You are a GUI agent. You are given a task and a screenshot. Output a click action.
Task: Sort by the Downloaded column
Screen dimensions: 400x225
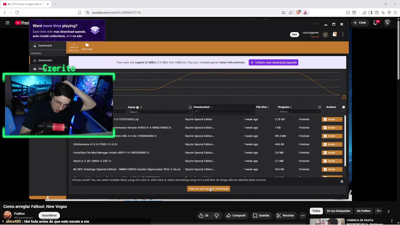pos(202,107)
